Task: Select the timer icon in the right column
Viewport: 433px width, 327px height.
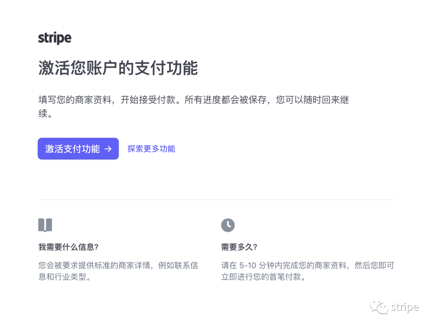Action: (x=228, y=225)
